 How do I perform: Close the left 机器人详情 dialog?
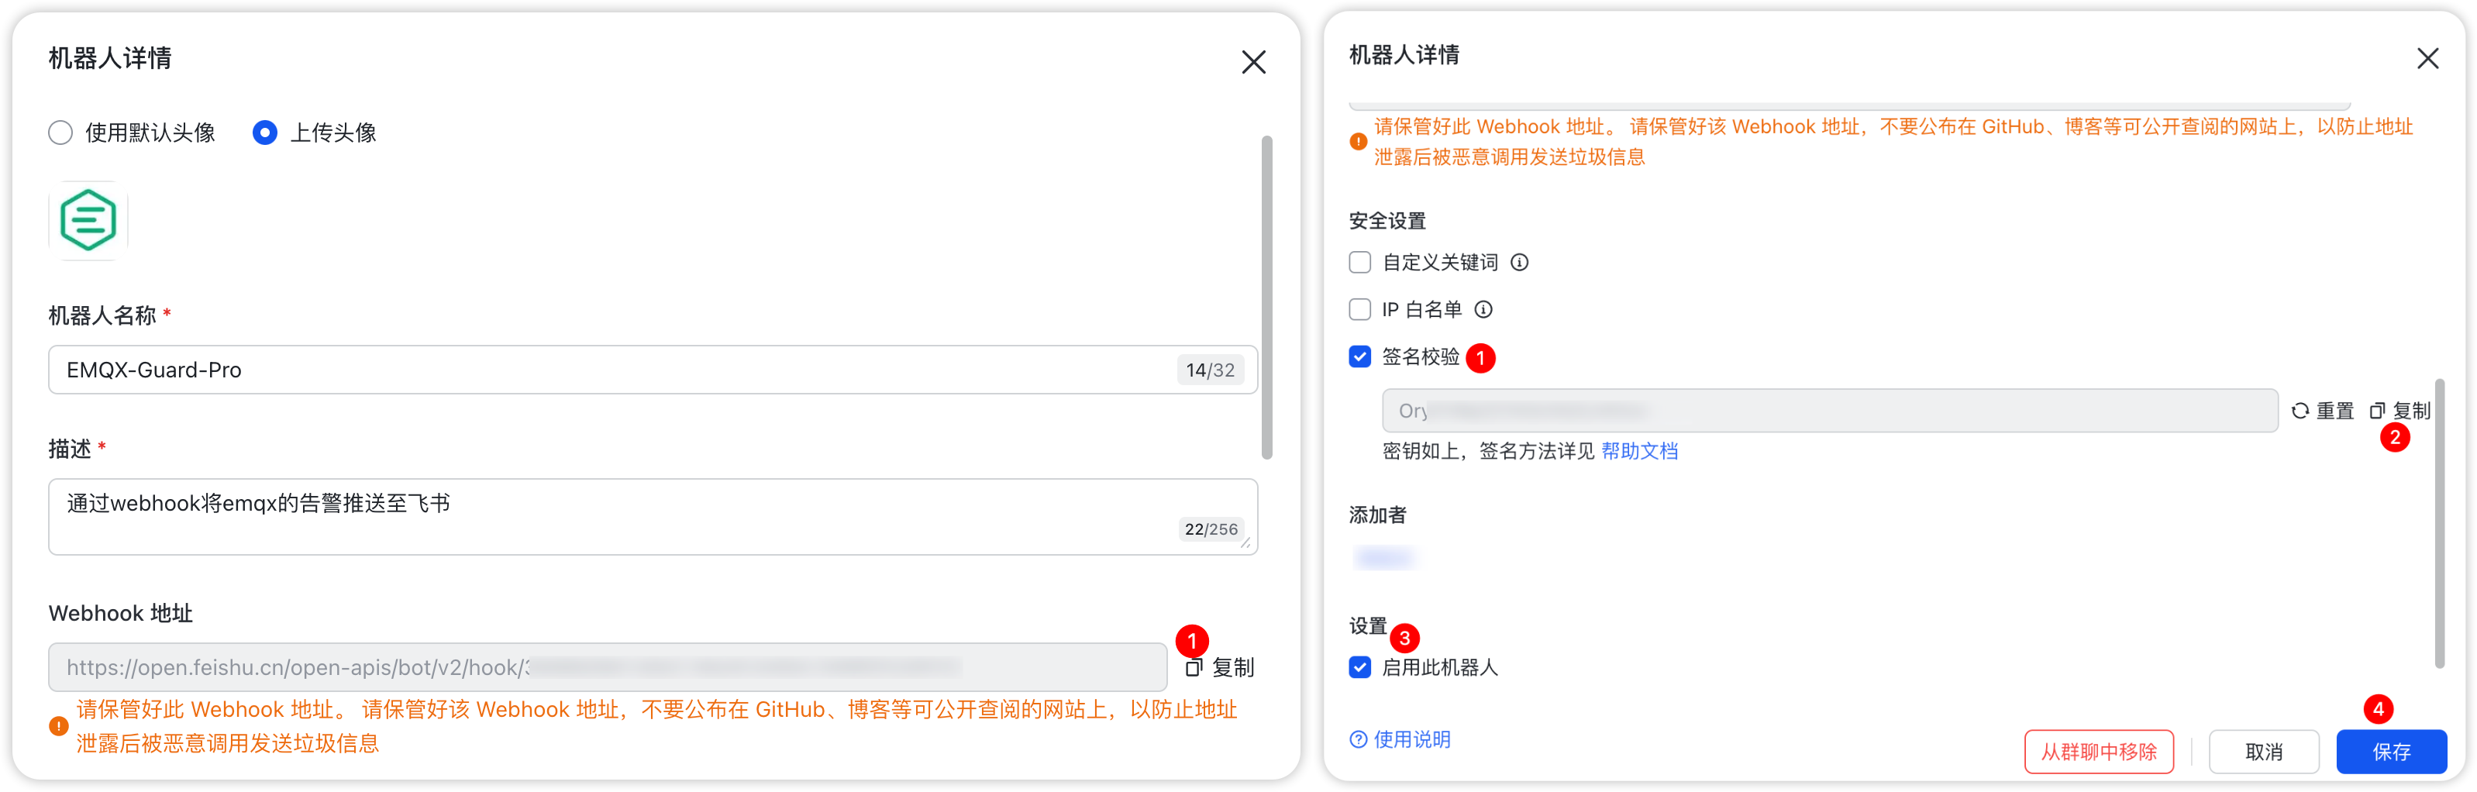tap(1253, 63)
